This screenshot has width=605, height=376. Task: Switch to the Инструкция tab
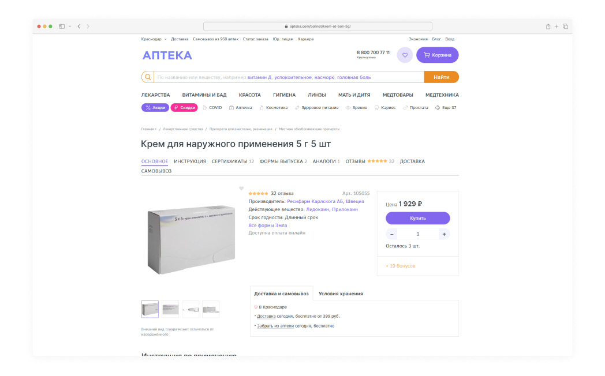[190, 161]
